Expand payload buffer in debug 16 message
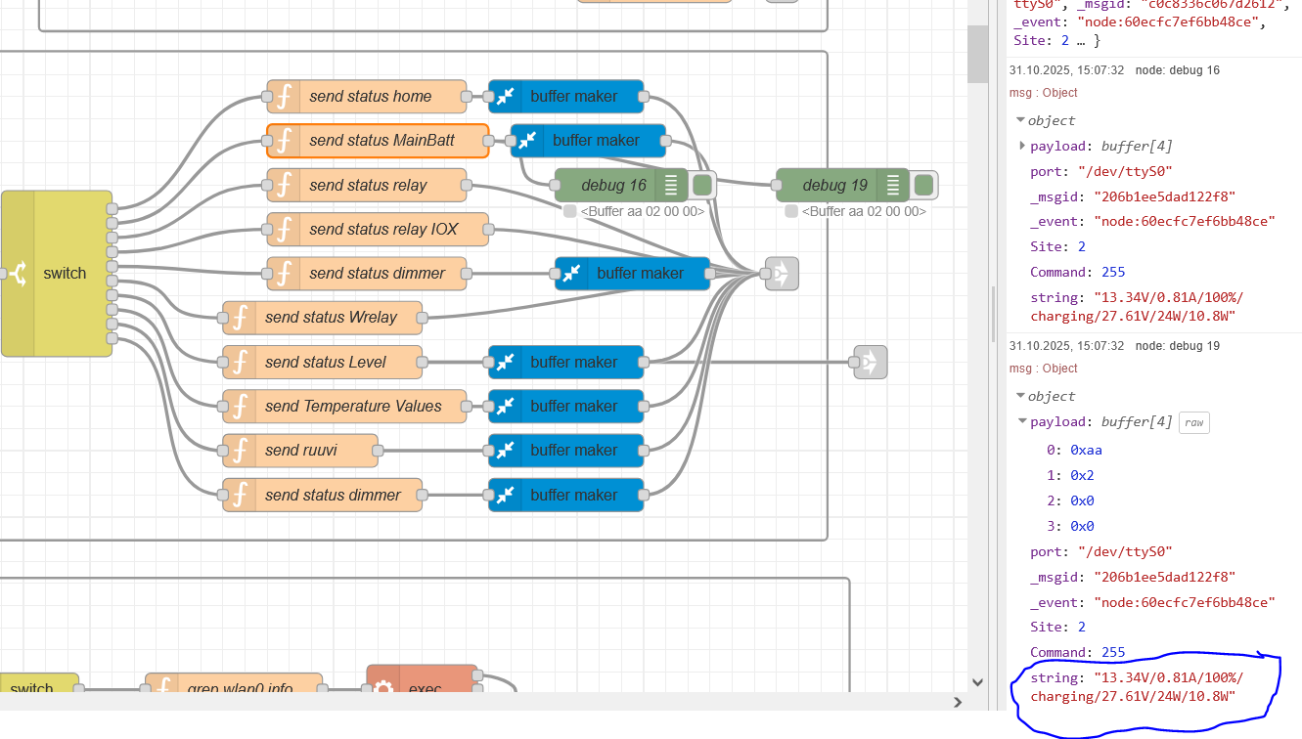 [x=1023, y=146]
